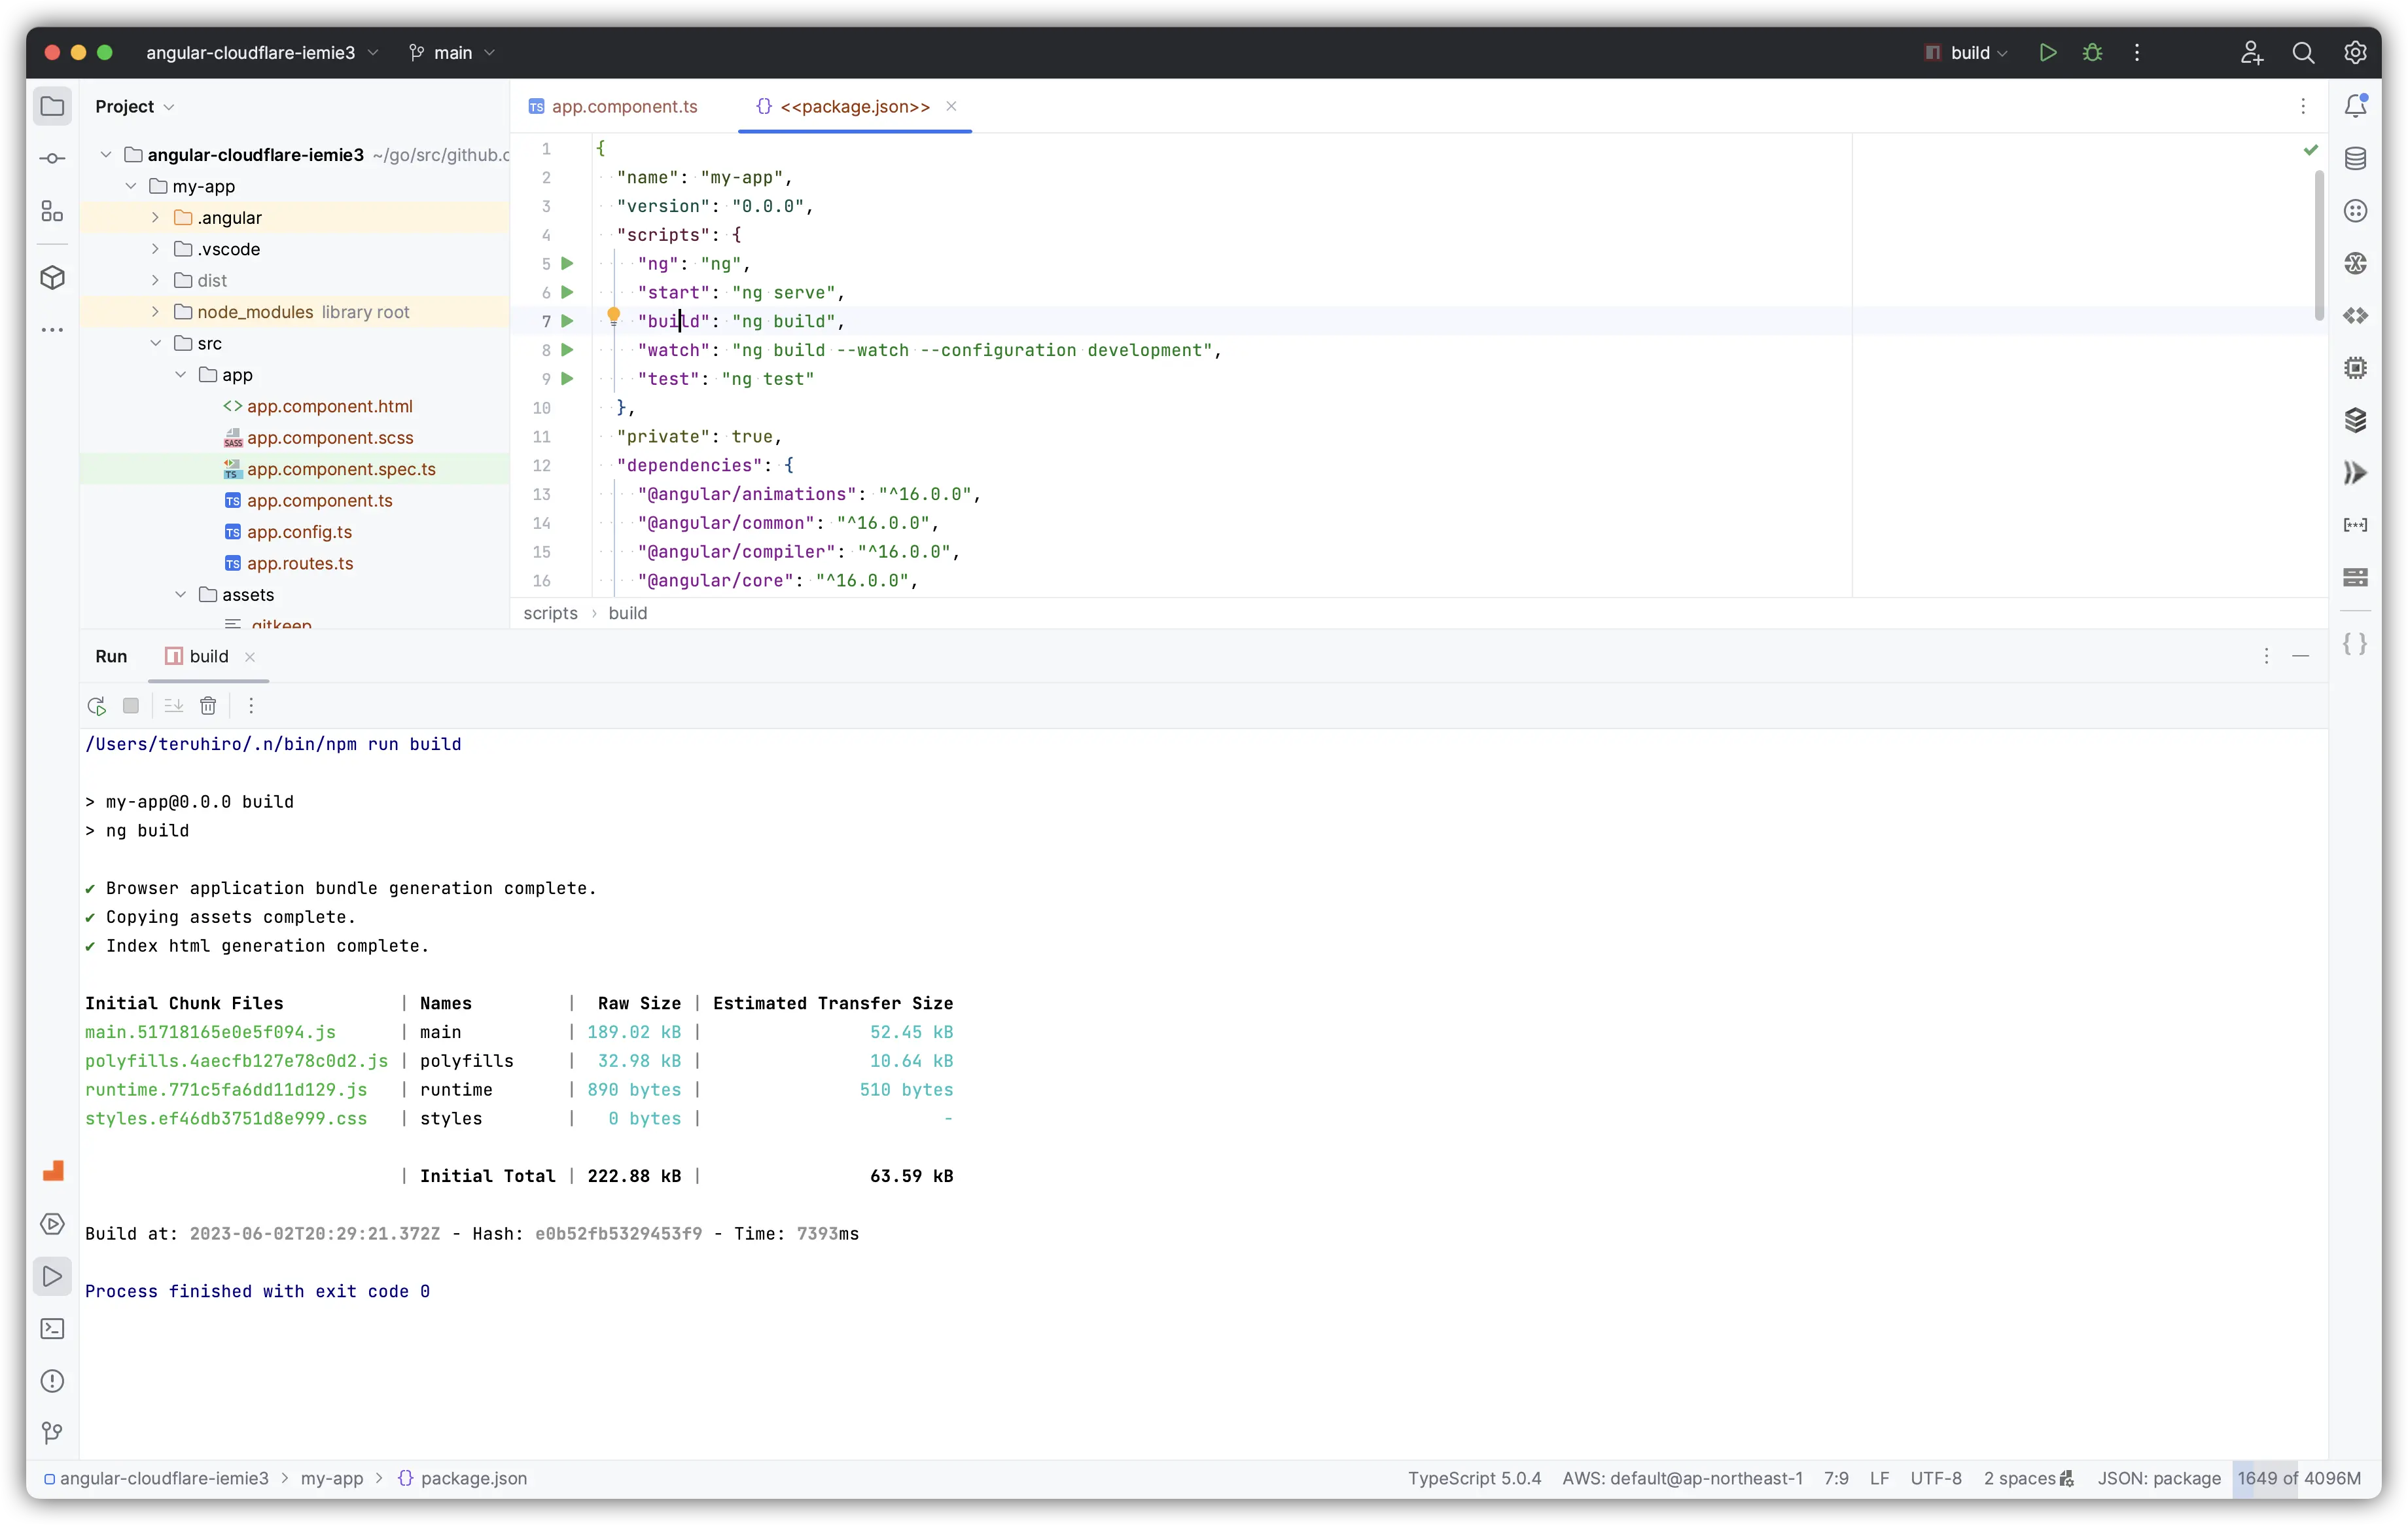Image resolution: width=2408 pixels, height=1525 pixels.
Task: Click the Debug bug icon in toolbar
Action: point(2092,53)
